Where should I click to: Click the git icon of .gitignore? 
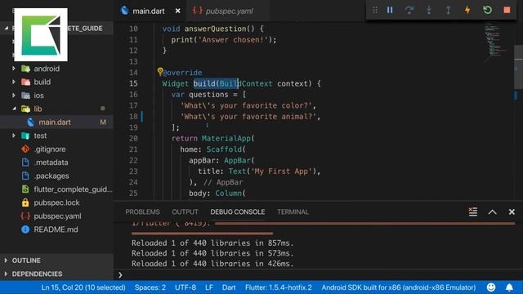pos(25,149)
